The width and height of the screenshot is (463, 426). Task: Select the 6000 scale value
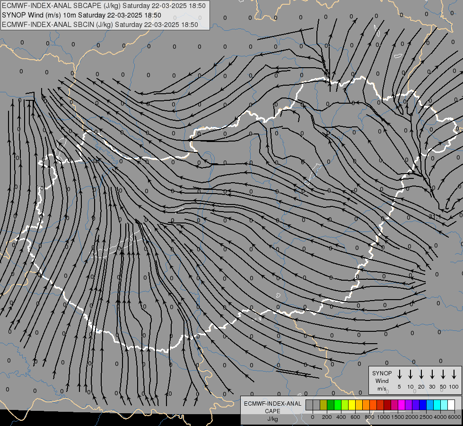(x=454, y=417)
